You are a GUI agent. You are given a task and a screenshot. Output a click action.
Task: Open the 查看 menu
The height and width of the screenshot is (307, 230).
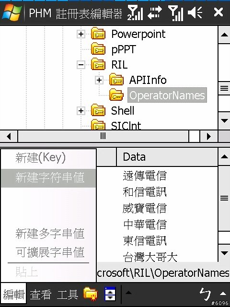click(40, 294)
